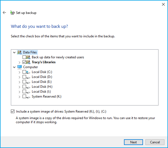Click the Set up backup wizard icon

(x=12, y=13)
